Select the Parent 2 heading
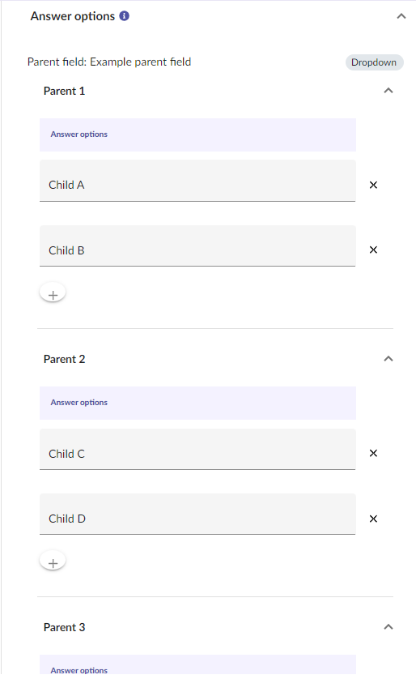416x679 pixels. 65,359
